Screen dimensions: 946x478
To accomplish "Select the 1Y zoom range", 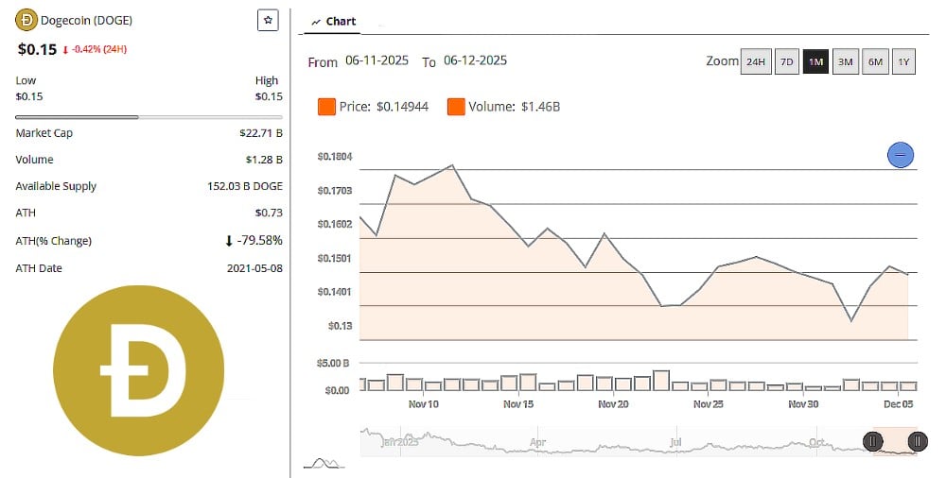I will pyautogui.click(x=903, y=62).
